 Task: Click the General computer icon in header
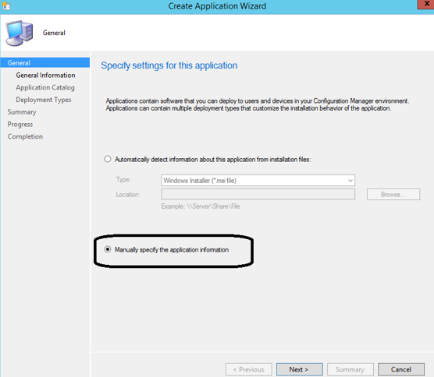tap(20, 33)
